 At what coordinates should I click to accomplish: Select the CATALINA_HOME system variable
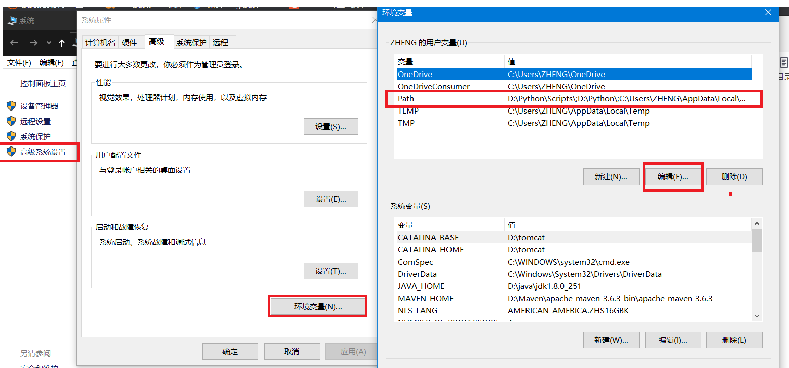coord(574,249)
